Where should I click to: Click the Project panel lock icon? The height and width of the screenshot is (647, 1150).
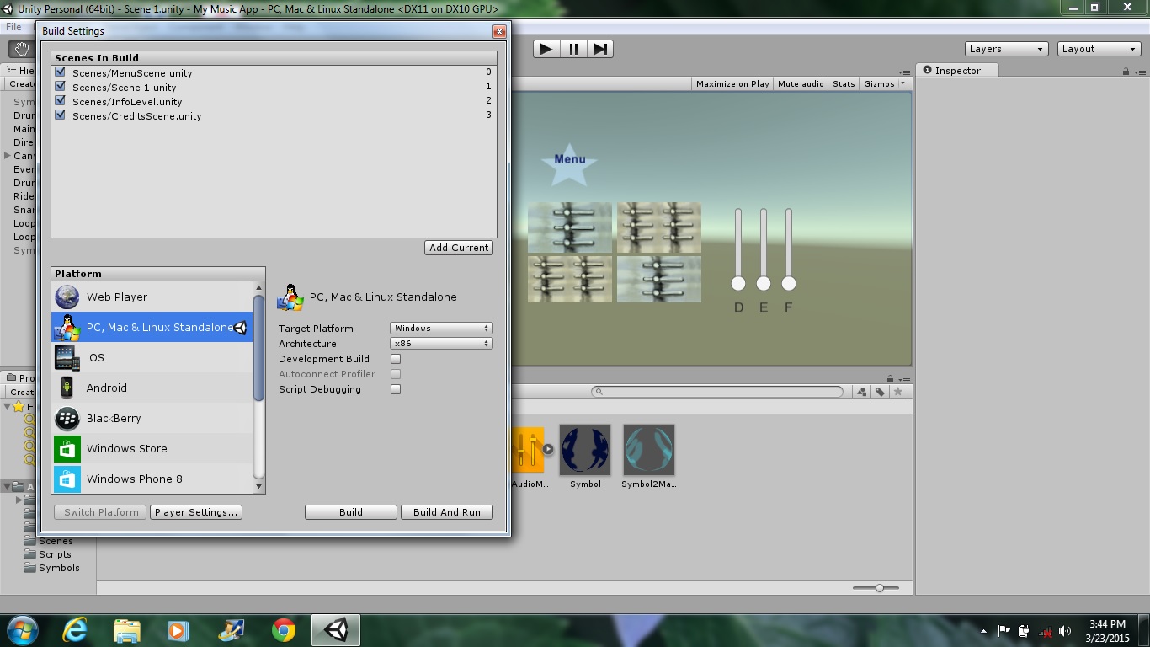pyautogui.click(x=890, y=379)
